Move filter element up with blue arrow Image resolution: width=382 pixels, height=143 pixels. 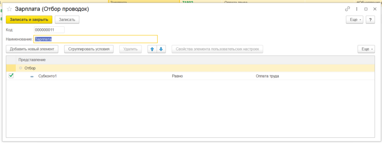pos(152,49)
